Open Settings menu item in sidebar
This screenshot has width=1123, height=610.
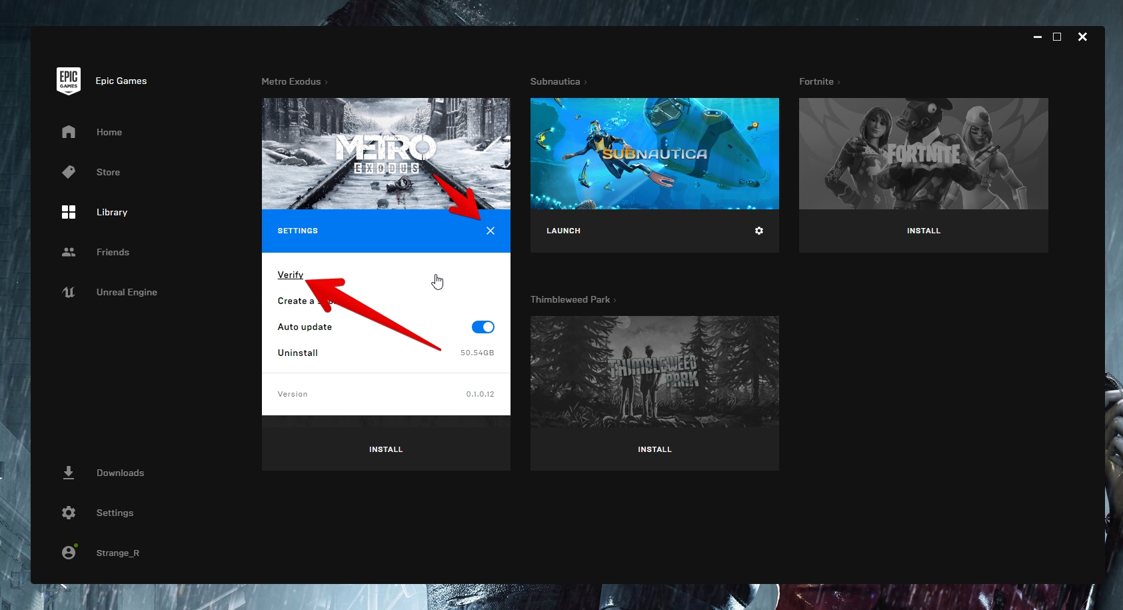click(x=115, y=513)
